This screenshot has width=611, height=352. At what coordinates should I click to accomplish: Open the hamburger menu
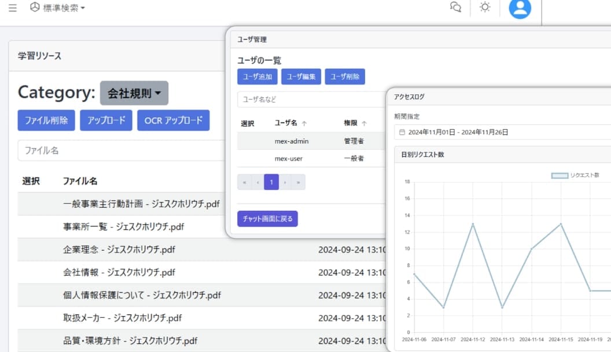(x=13, y=8)
